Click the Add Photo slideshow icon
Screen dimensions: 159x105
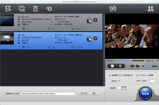click(x=22, y=9)
